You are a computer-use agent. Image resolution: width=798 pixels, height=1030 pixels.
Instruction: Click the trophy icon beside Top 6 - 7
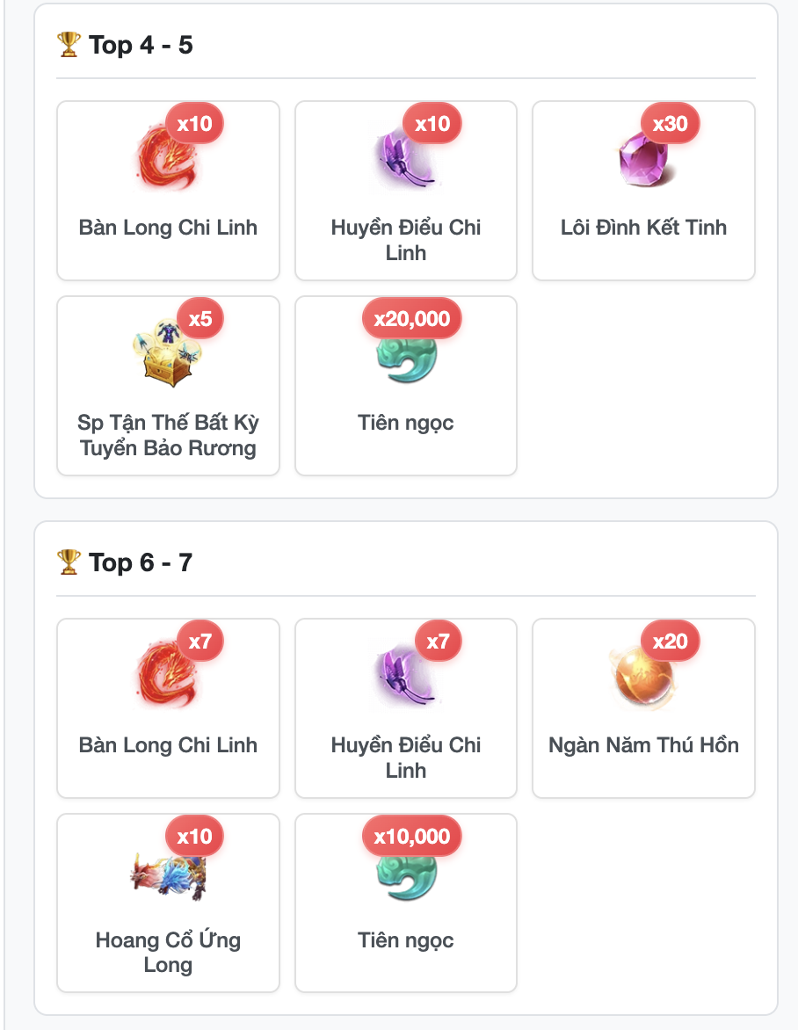click(69, 562)
